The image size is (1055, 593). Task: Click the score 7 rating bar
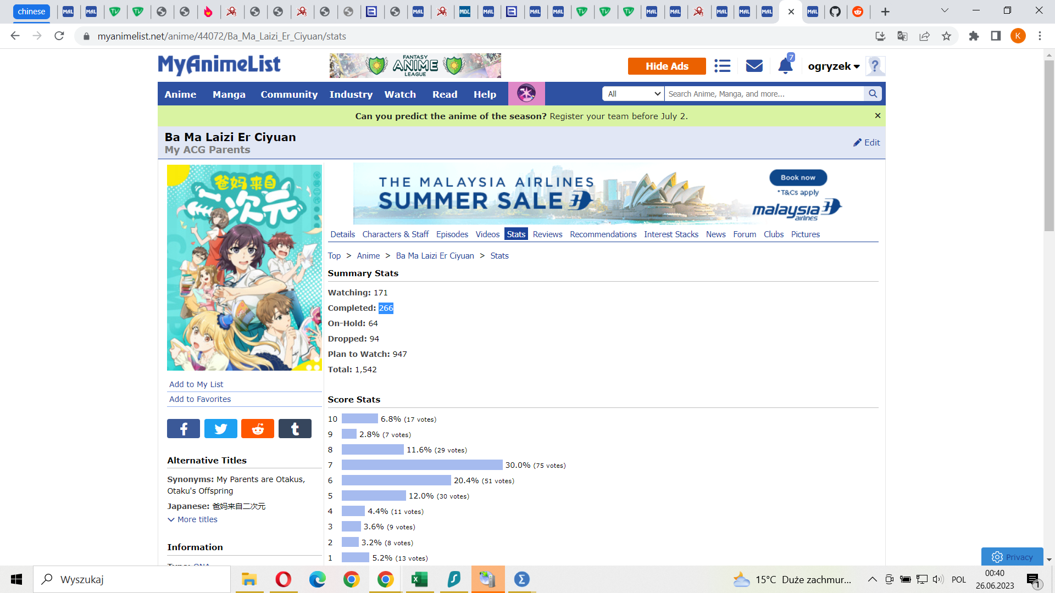point(422,465)
